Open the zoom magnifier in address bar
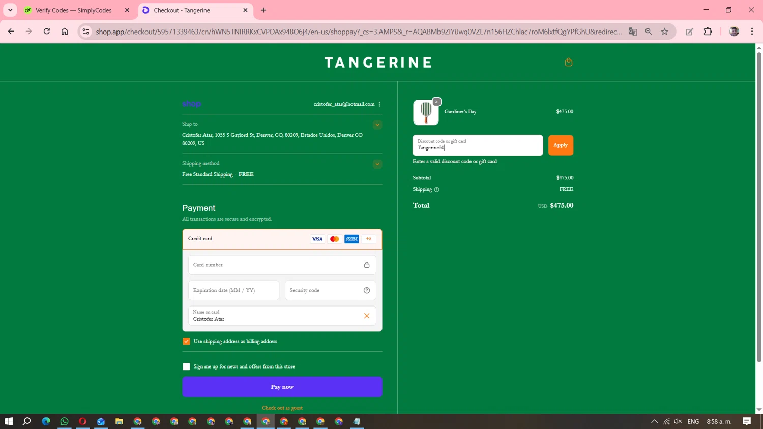Viewport: 763px width, 429px height. point(649,32)
